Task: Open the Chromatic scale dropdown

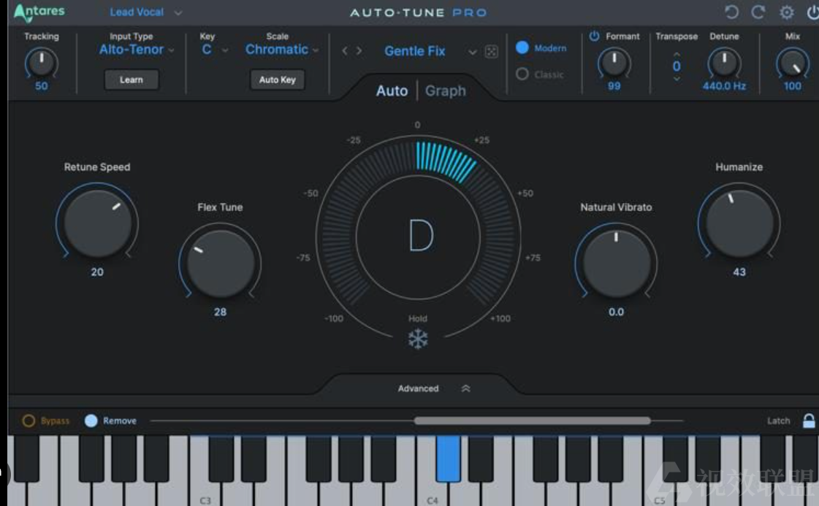Action: pyautogui.click(x=282, y=50)
